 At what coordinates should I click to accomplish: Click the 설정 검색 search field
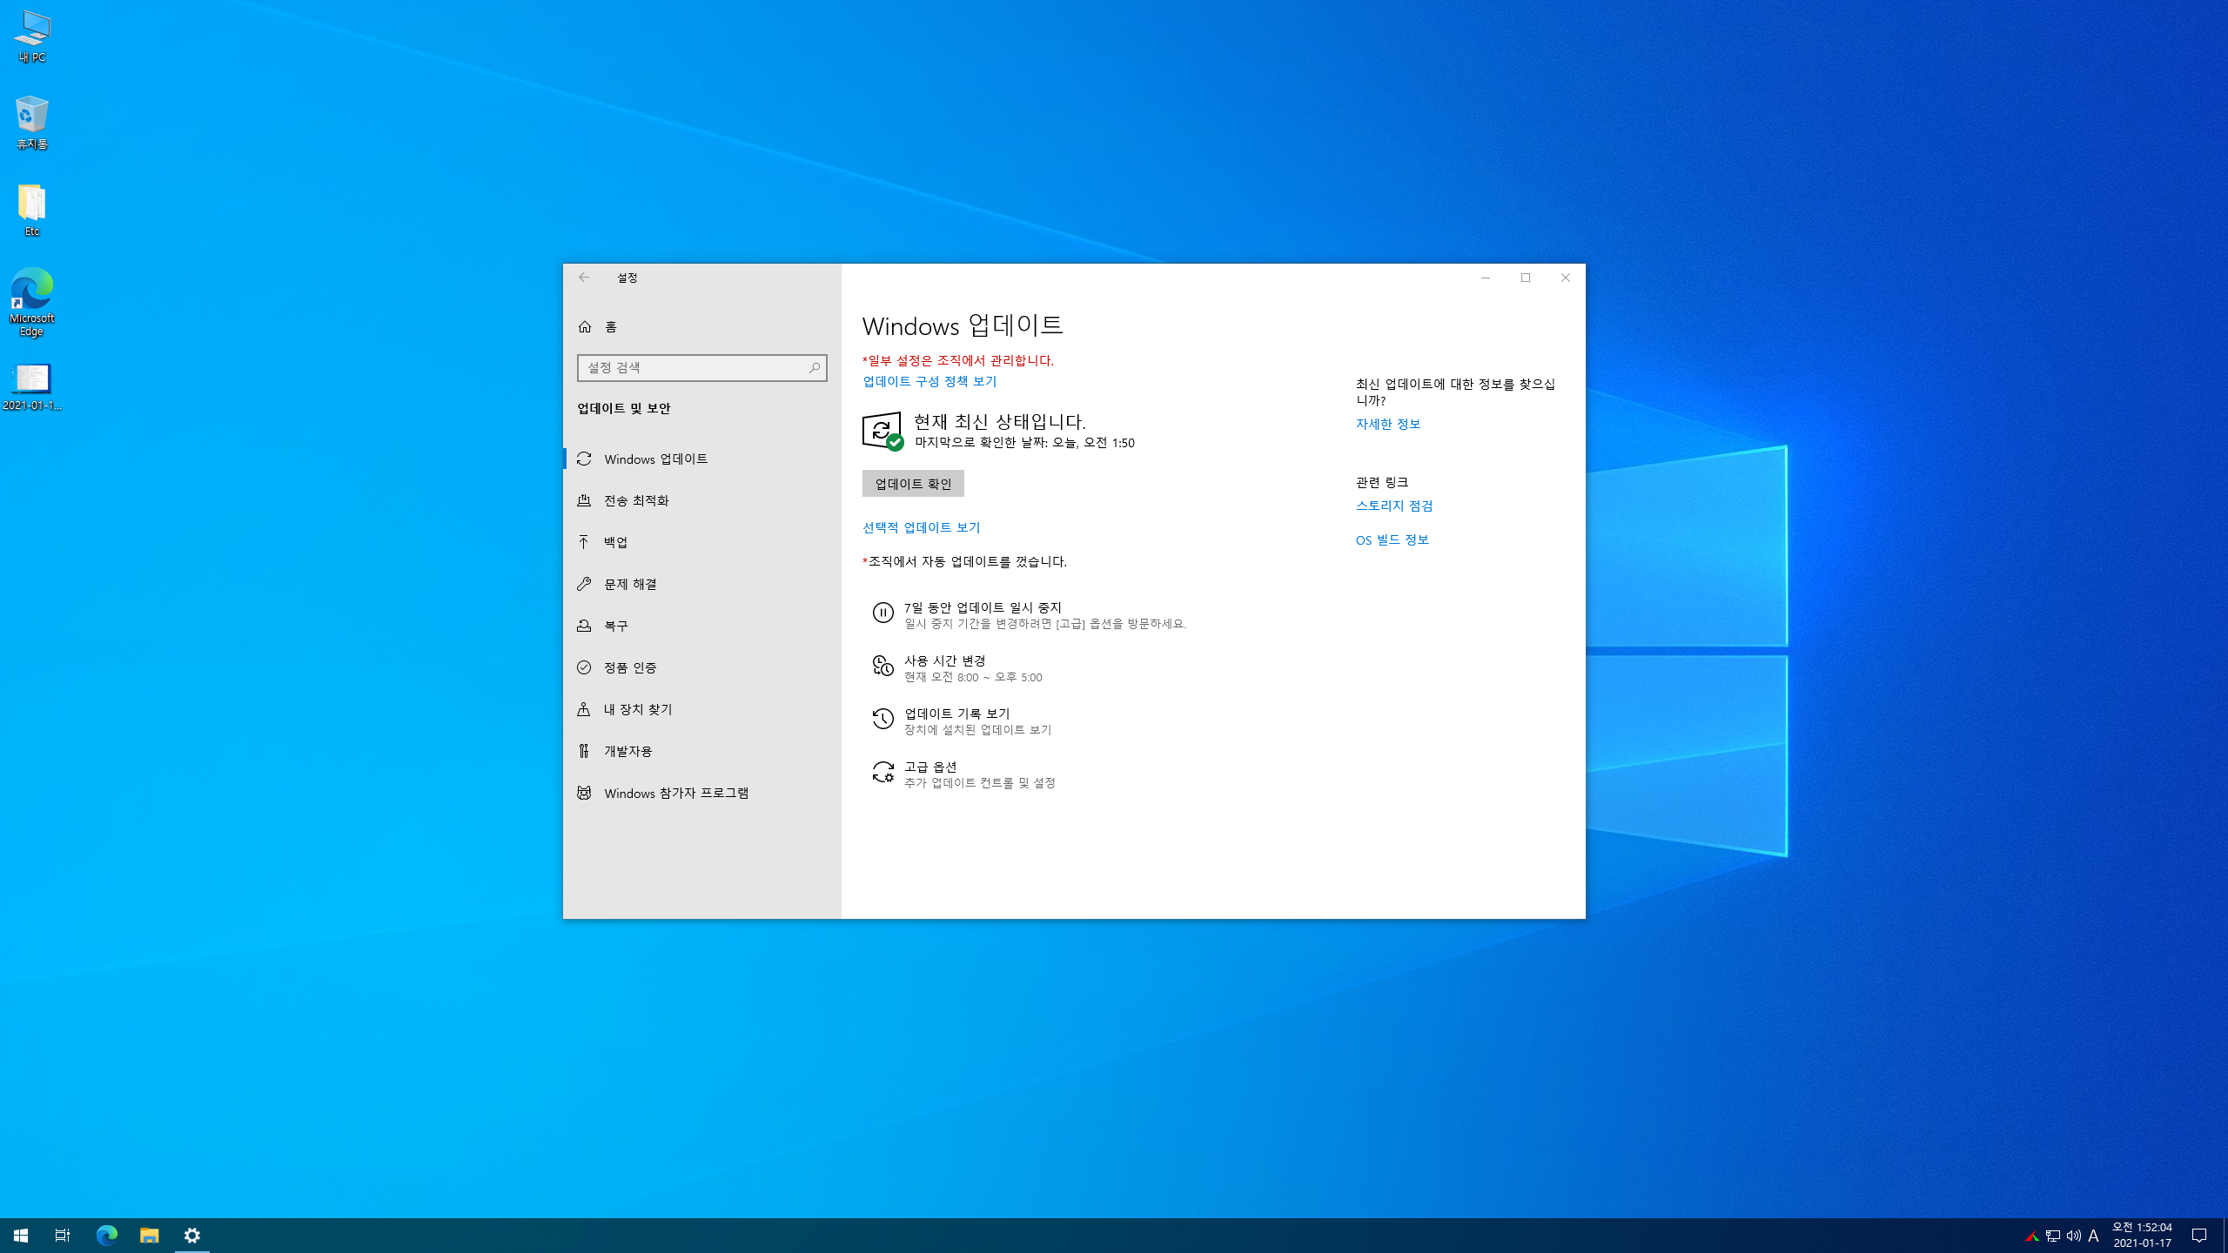(x=693, y=368)
